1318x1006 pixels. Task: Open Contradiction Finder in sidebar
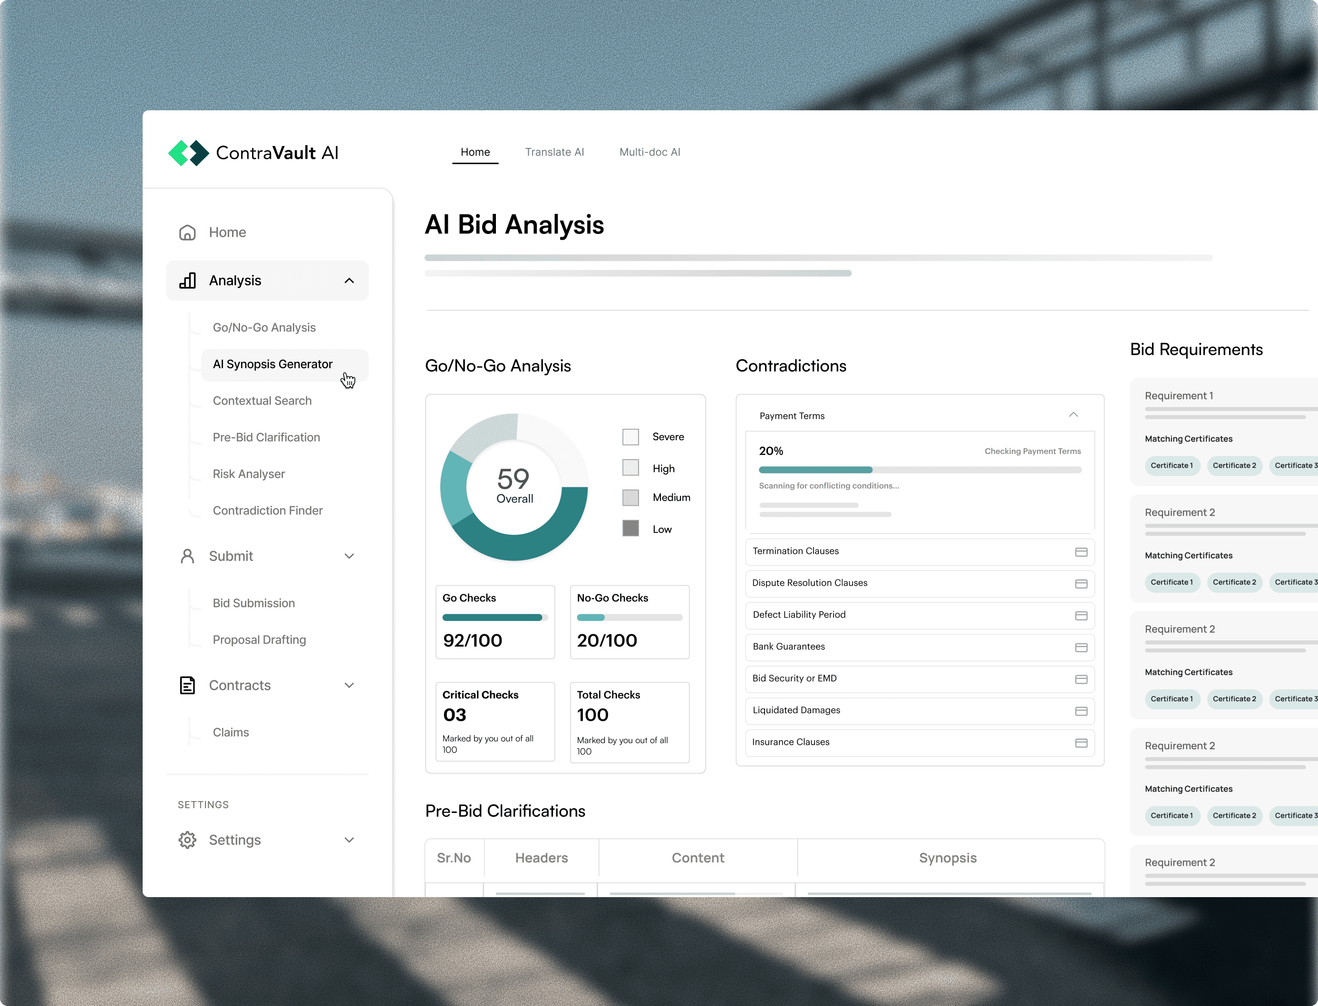pos(268,510)
